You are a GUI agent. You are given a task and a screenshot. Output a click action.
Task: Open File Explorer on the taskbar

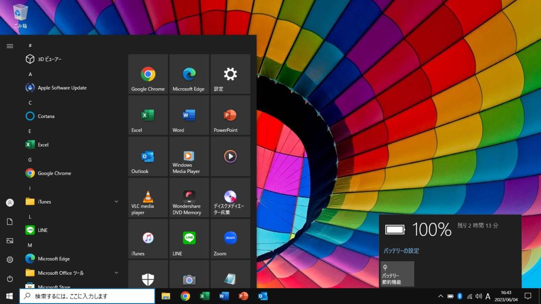pos(166,296)
